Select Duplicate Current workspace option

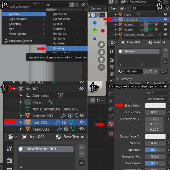pyautogui.click(x=24, y=41)
